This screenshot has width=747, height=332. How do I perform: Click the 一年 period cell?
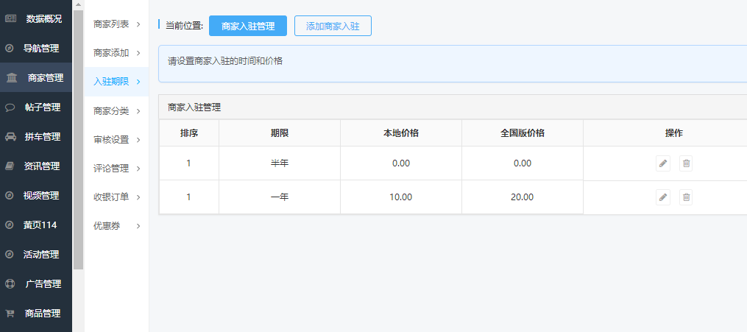(280, 197)
